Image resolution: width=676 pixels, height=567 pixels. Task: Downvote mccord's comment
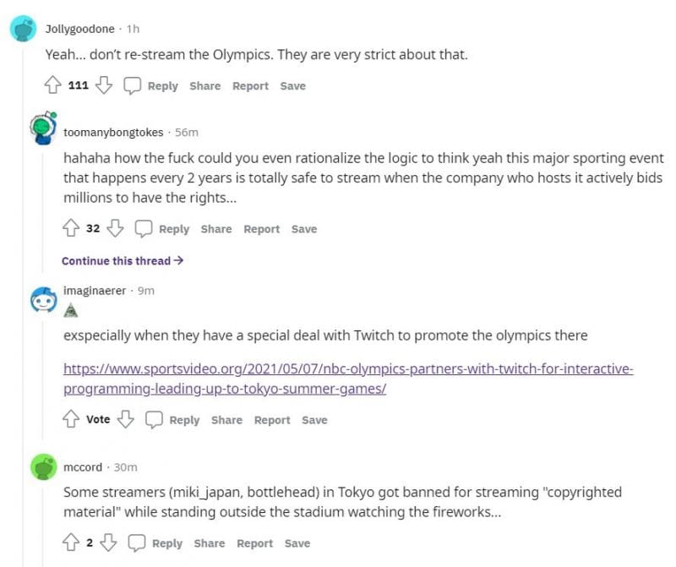click(x=109, y=542)
